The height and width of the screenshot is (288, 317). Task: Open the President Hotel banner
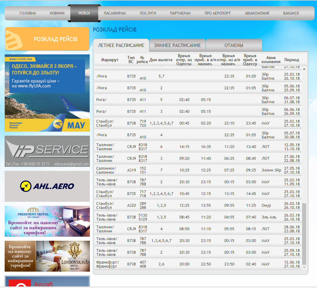click(x=47, y=221)
